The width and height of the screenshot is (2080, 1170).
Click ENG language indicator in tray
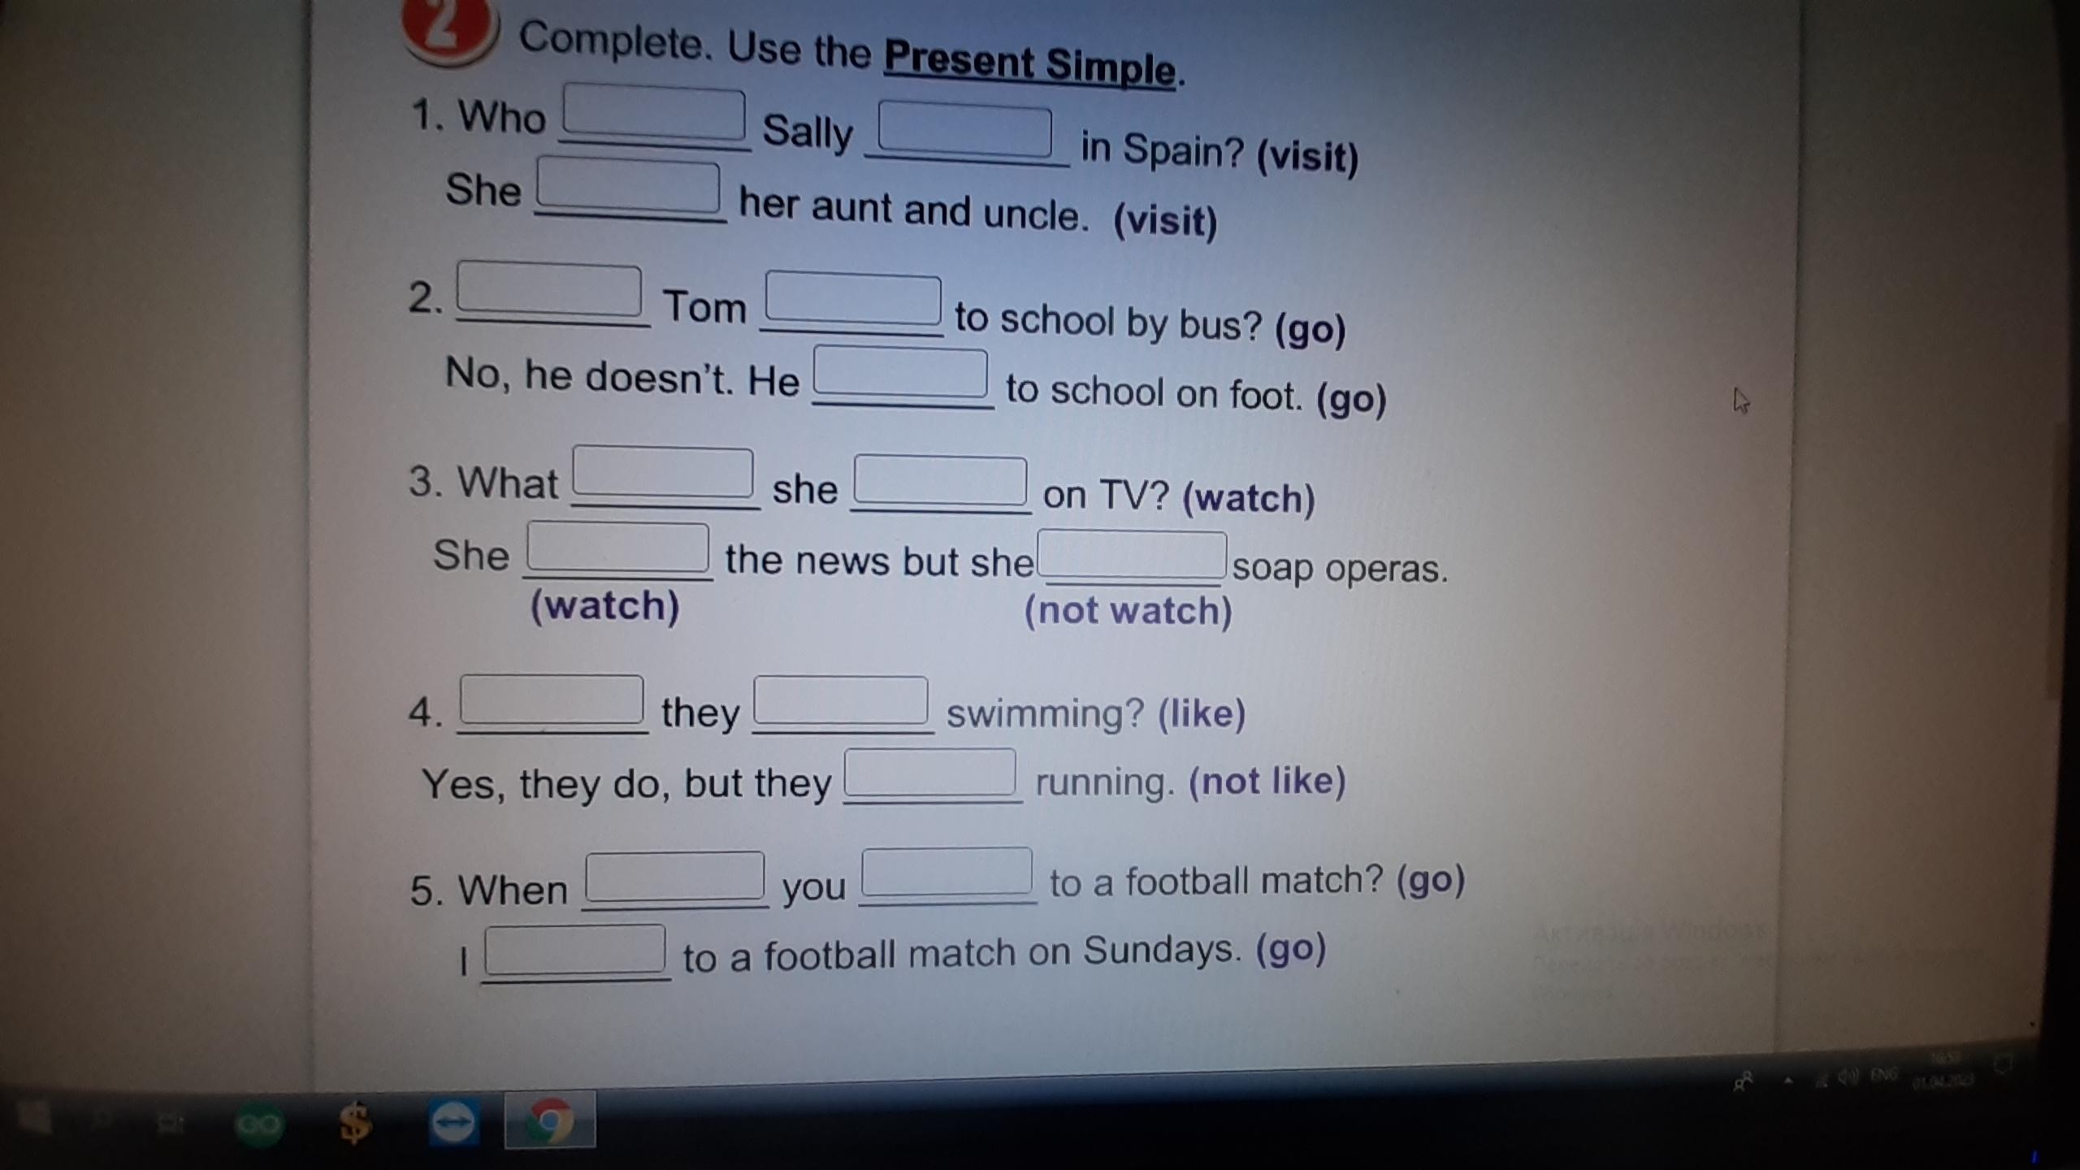click(x=1884, y=1075)
